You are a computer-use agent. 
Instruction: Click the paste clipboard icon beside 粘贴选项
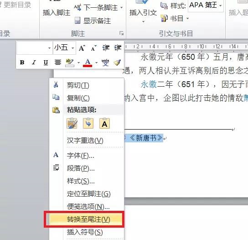[x=56, y=110]
